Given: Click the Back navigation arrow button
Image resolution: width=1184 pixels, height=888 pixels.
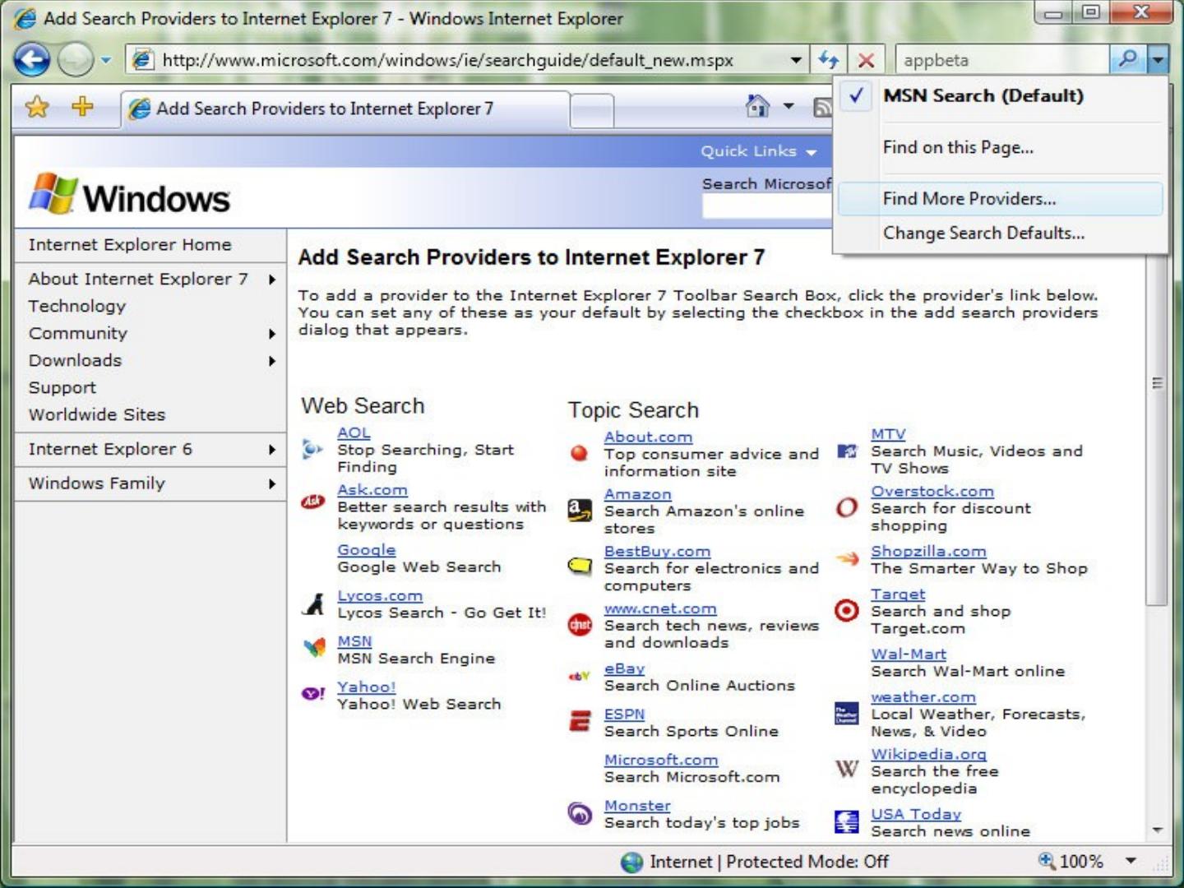Looking at the screenshot, I should [x=33, y=60].
